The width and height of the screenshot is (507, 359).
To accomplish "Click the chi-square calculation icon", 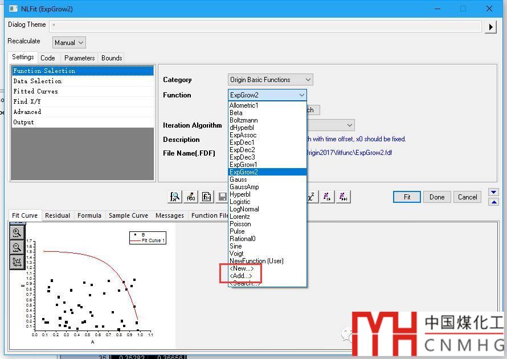I will (x=311, y=197).
